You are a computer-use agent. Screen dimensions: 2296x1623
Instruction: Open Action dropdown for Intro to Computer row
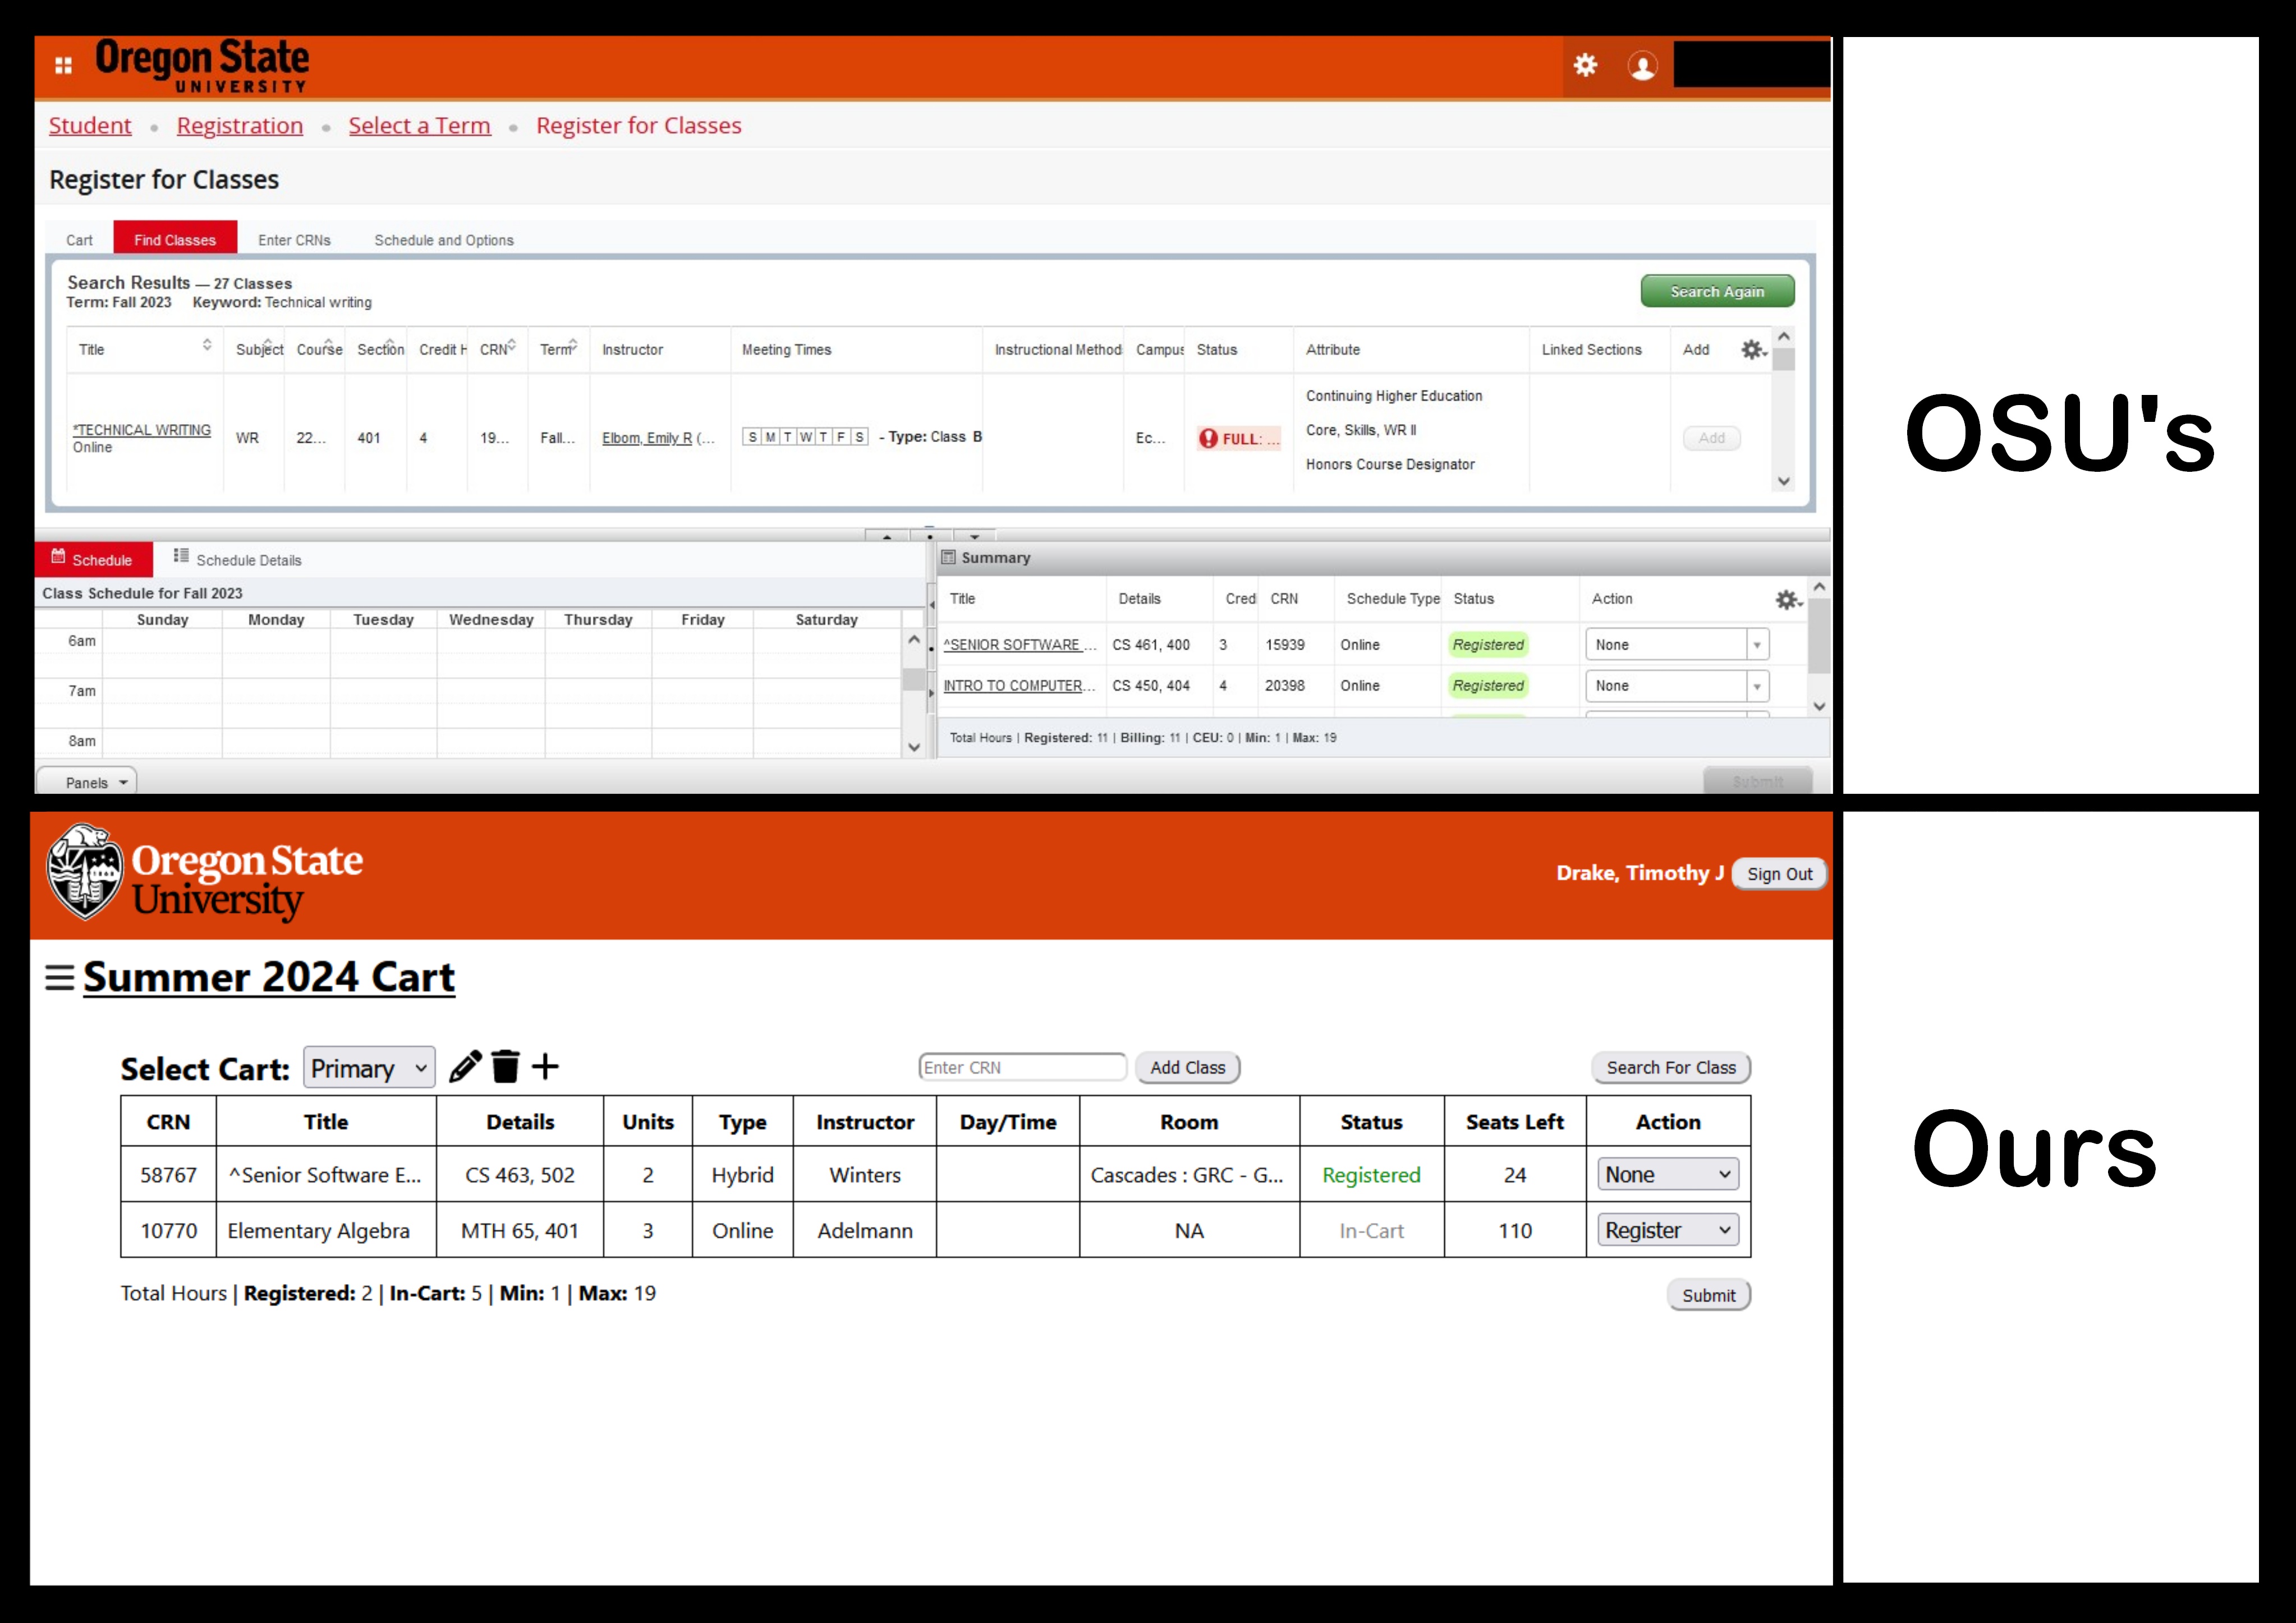(1677, 686)
